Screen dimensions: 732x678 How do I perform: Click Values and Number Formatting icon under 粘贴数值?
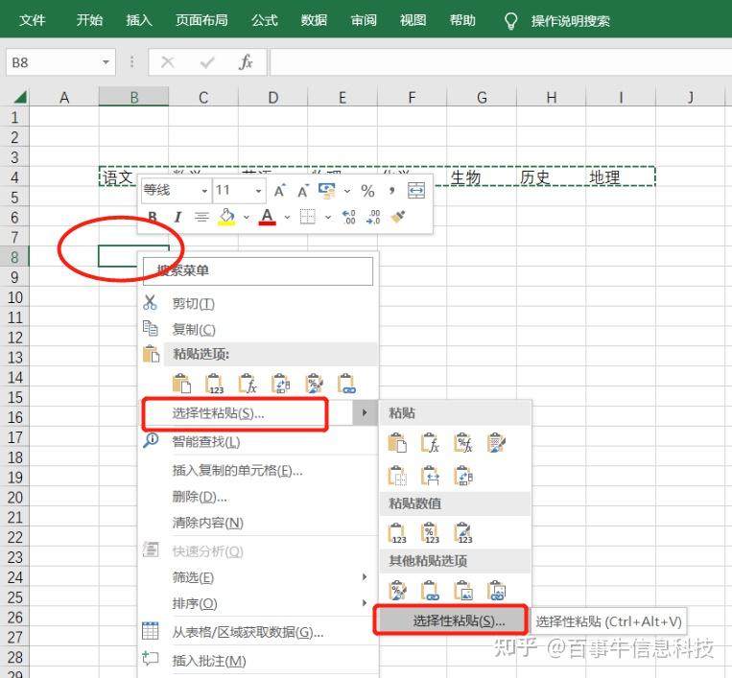click(x=430, y=533)
